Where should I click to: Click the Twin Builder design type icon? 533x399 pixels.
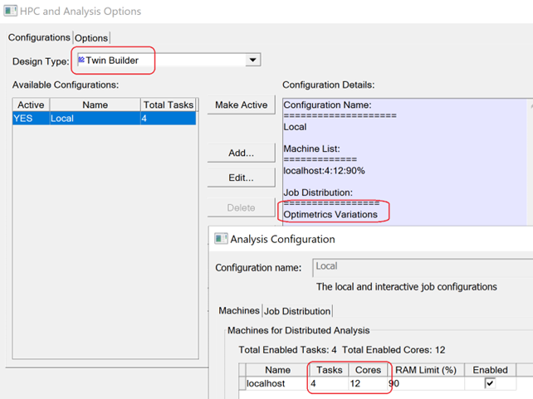[81, 60]
